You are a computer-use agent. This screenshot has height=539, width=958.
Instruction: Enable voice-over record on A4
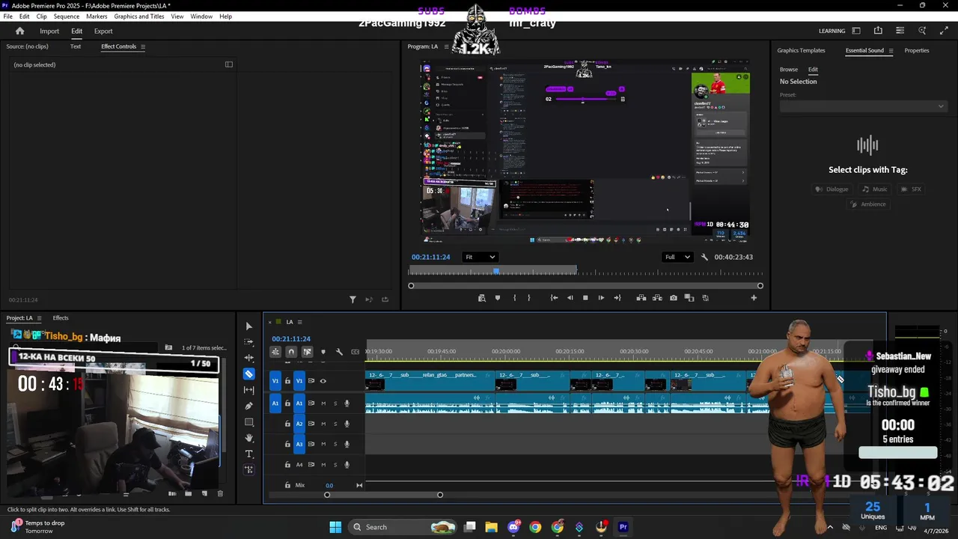point(347,465)
